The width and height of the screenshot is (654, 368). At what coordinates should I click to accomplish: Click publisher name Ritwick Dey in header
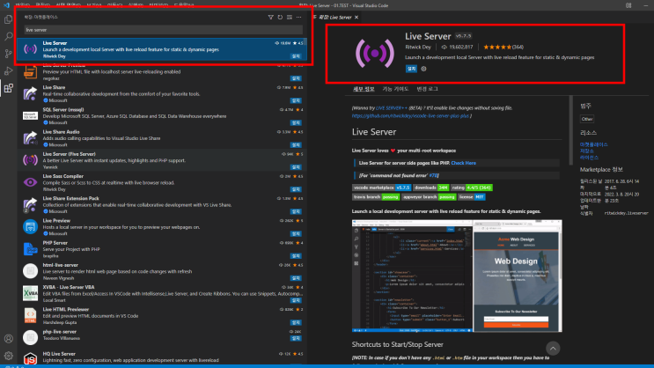click(x=418, y=48)
